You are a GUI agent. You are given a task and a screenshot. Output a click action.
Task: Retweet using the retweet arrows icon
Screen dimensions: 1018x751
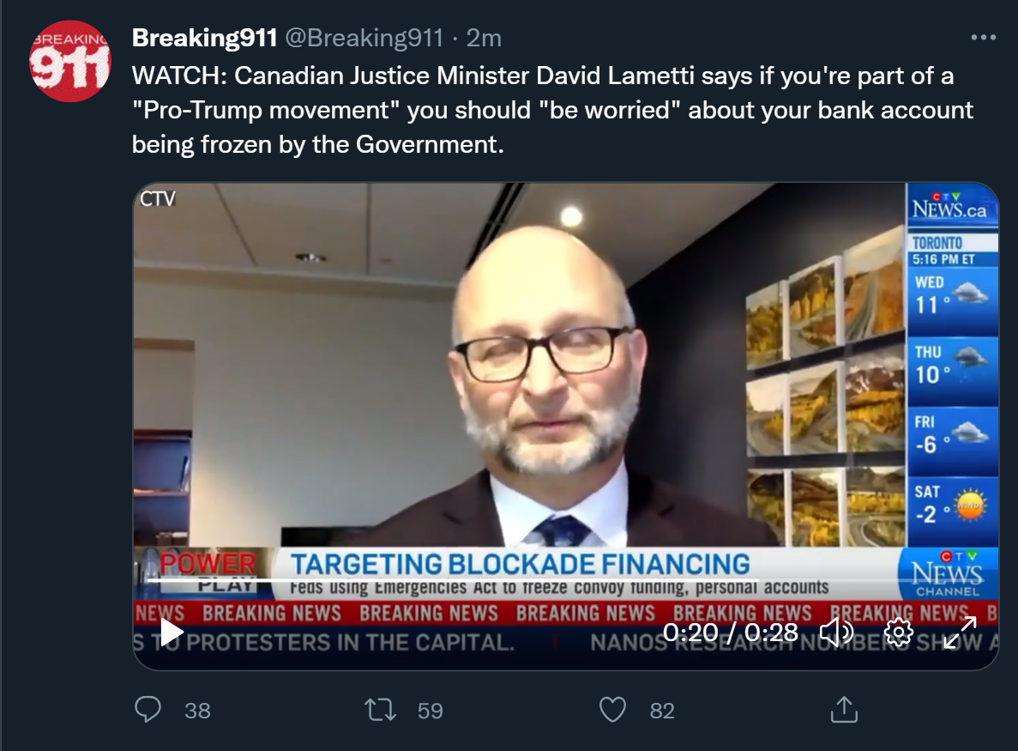(381, 710)
